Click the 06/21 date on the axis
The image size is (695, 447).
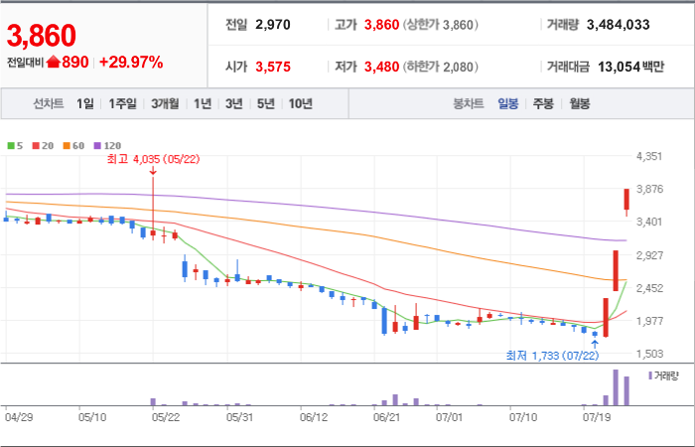tap(387, 417)
